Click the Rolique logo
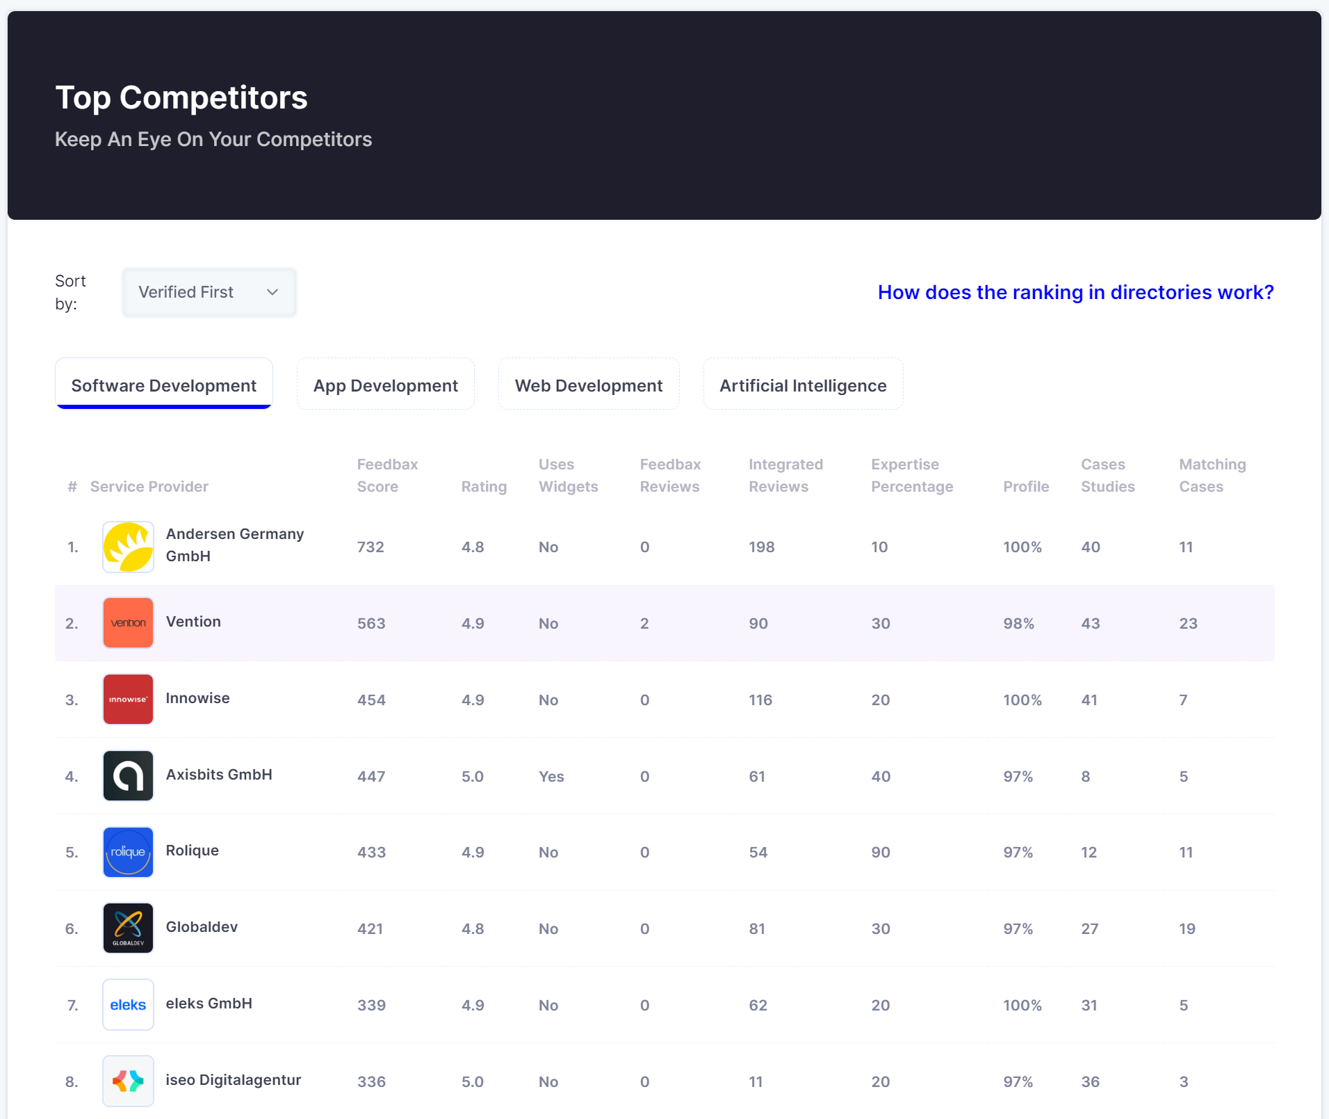The height and width of the screenshot is (1119, 1329). [128, 852]
